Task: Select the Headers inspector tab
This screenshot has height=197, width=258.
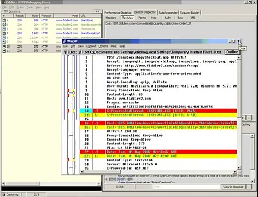Action: click(x=111, y=18)
